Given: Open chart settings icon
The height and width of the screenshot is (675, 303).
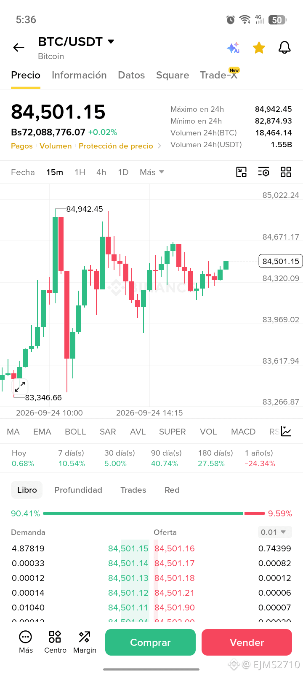Looking at the screenshot, I should [x=263, y=172].
